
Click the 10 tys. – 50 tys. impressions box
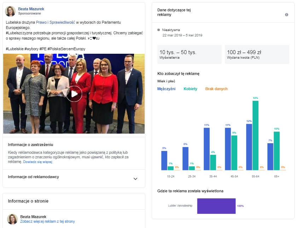189,54
